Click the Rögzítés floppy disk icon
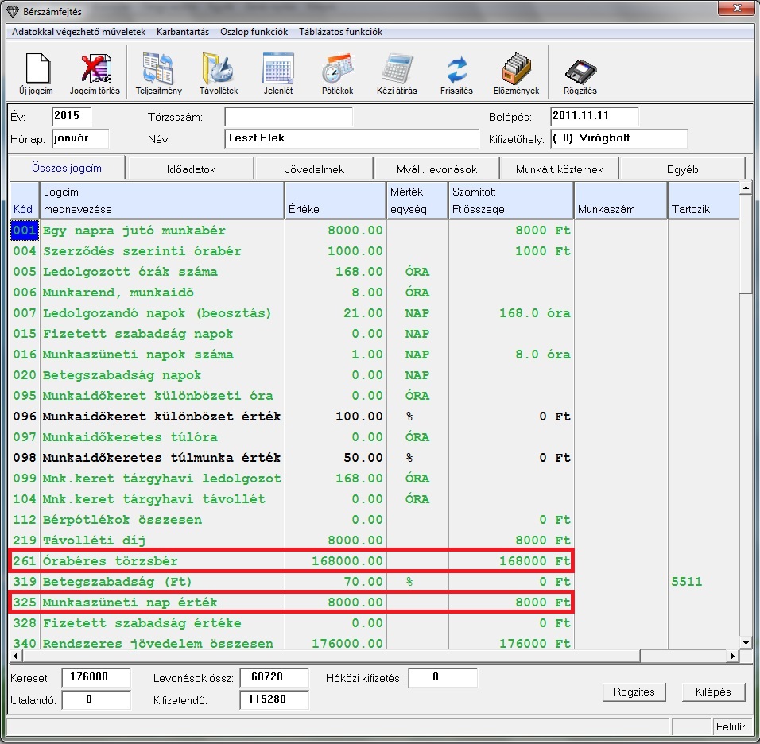 [580, 72]
